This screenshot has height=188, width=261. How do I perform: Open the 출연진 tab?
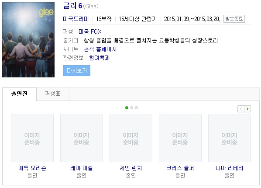pyautogui.click(x=19, y=94)
